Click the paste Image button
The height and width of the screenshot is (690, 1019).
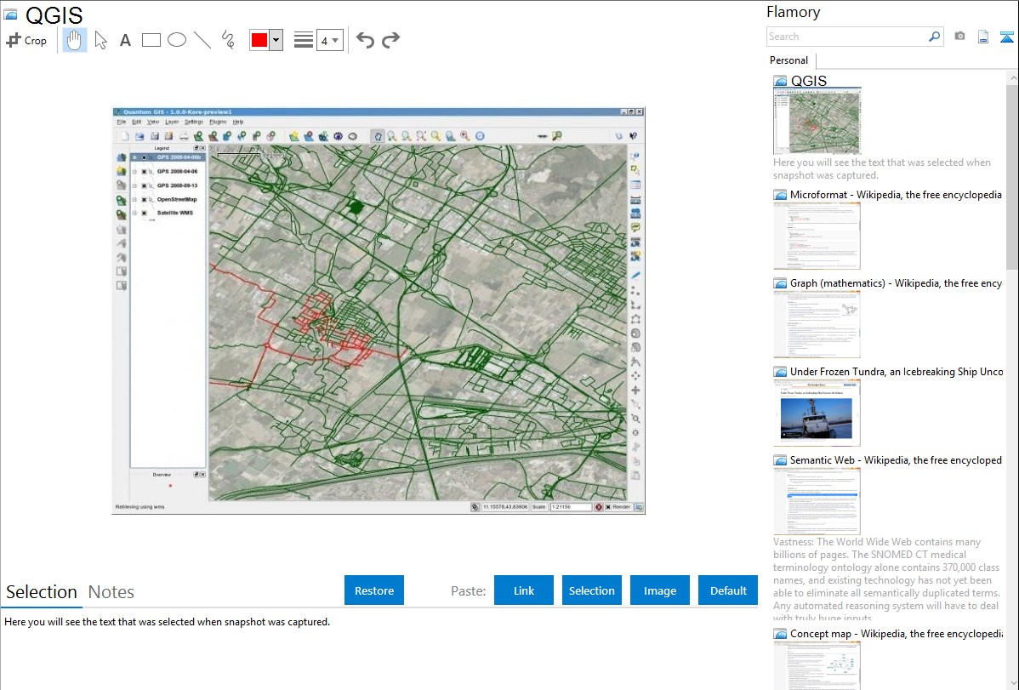click(x=660, y=590)
